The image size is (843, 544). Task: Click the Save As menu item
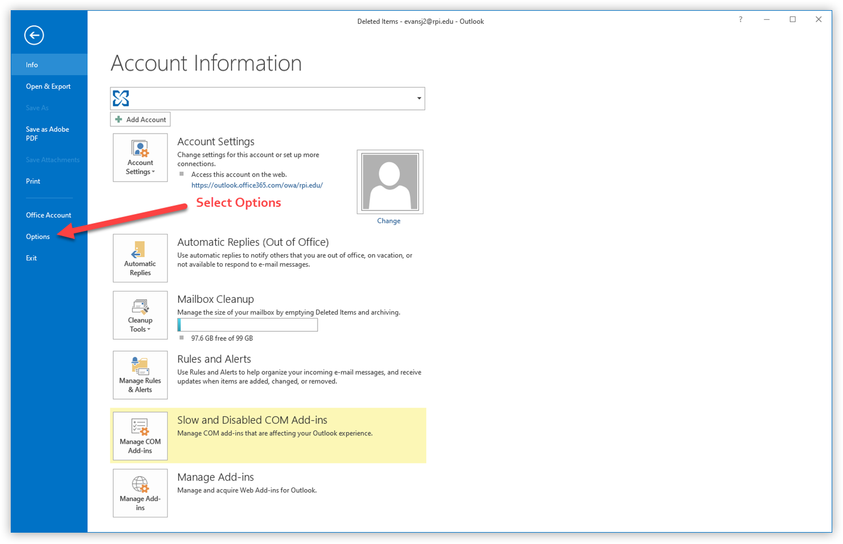[37, 108]
